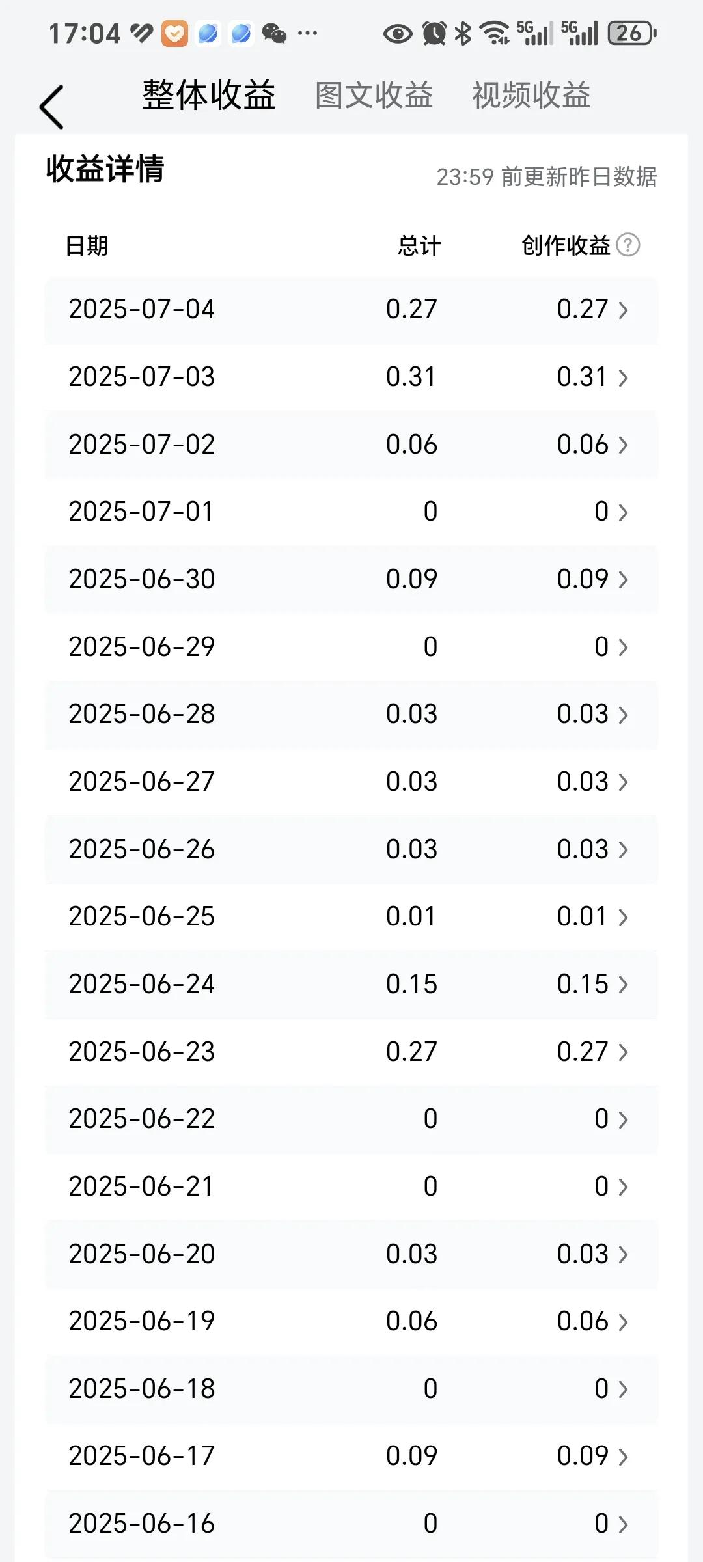Open the 2025-07-02 earnings row

click(x=351, y=445)
